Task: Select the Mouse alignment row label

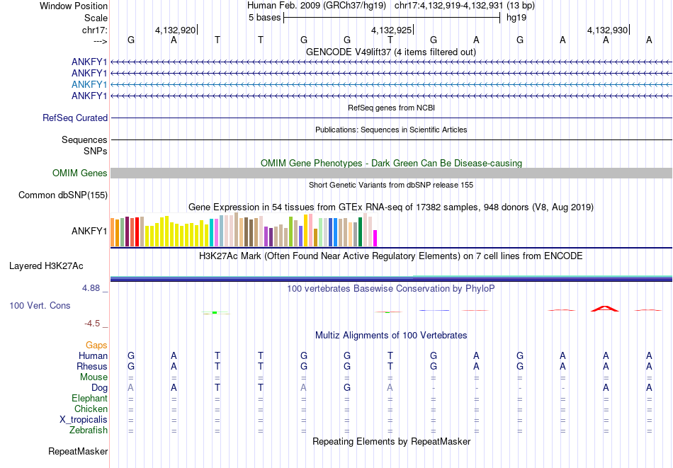Action: 94,377
